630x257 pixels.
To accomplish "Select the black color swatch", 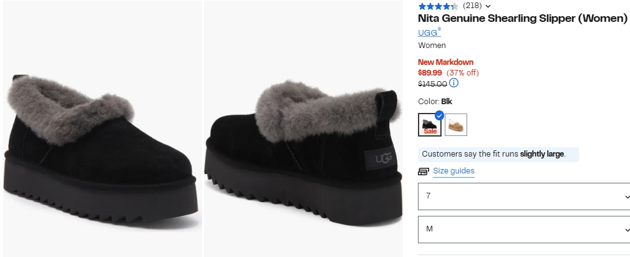I will click(x=430, y=124).
